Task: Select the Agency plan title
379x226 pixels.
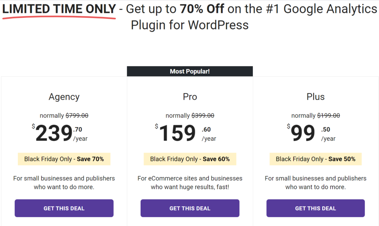Action: click(64, 97)
